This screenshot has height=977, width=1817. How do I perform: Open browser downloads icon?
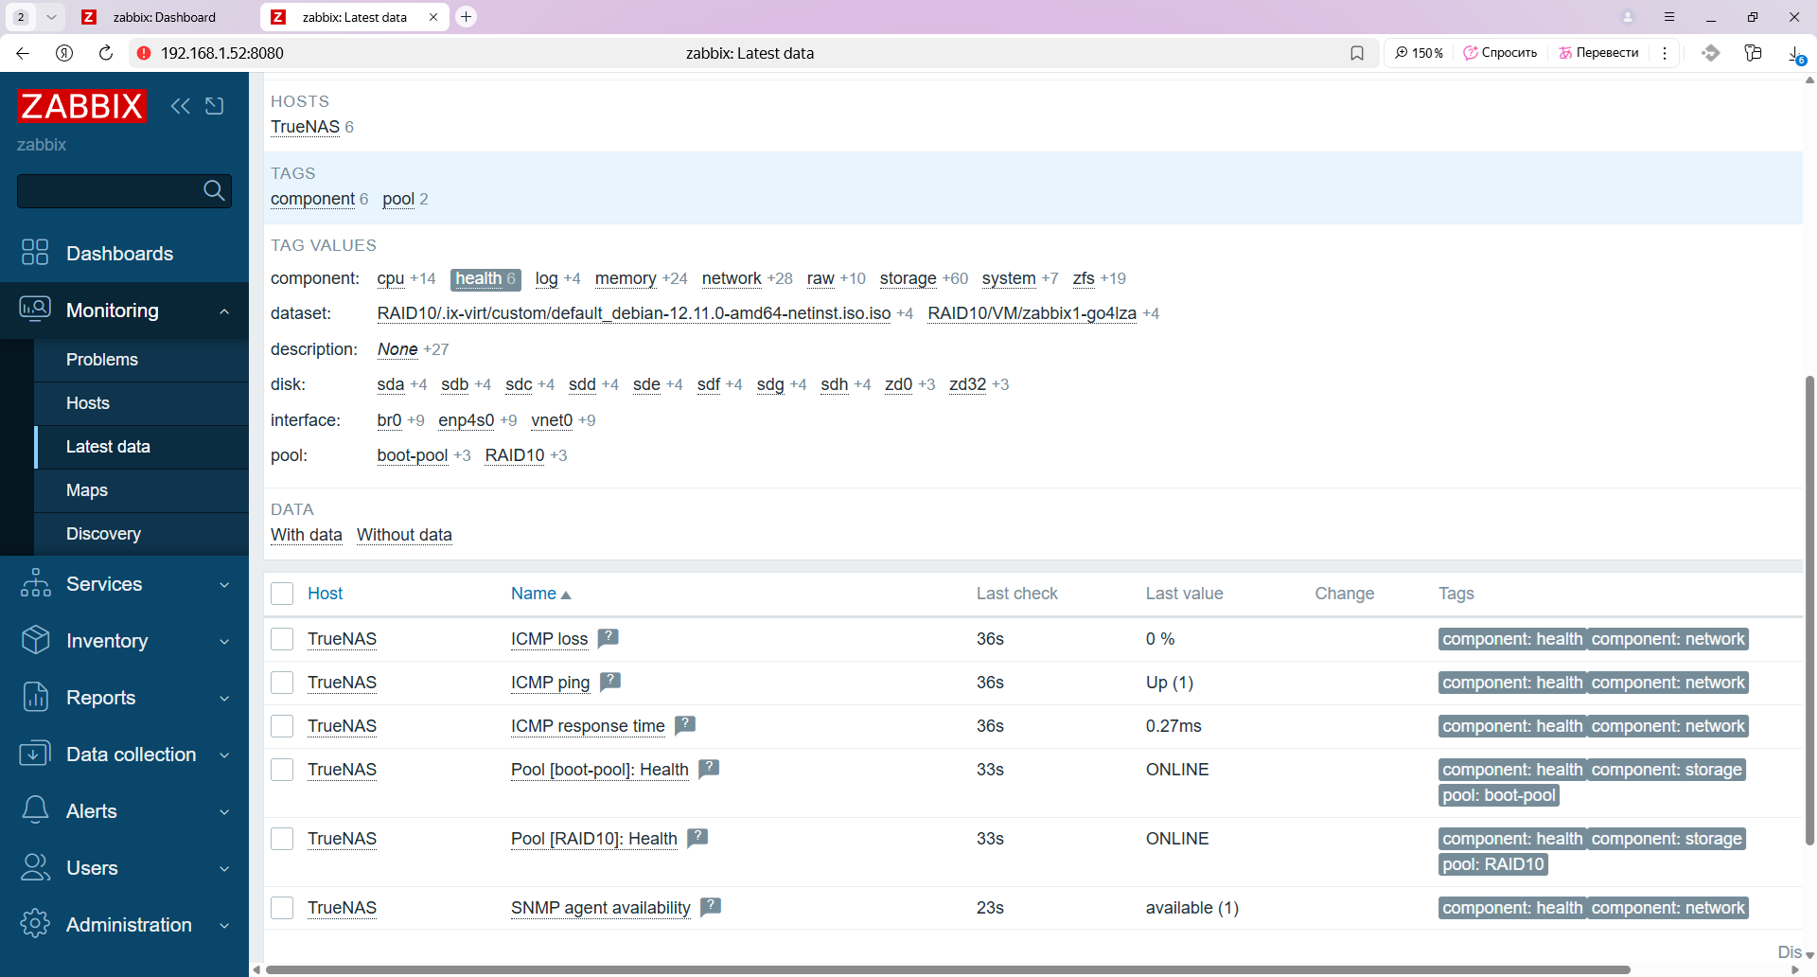[1795, 54]
